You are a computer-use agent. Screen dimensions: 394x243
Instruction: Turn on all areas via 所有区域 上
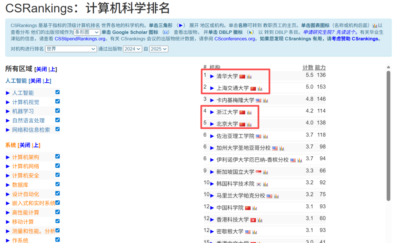[53, 69]
